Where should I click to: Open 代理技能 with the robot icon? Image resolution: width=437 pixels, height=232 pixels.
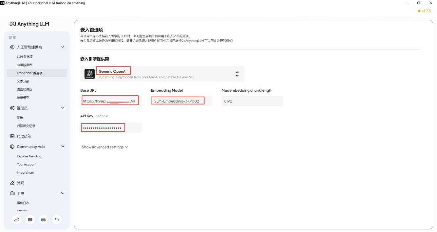tap(24, 136)
